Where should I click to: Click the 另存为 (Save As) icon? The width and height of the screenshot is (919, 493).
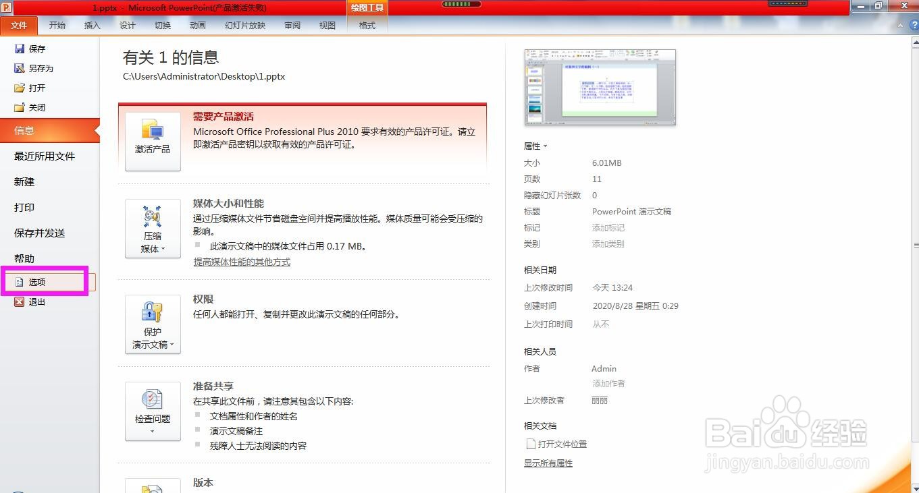point(19,67)
